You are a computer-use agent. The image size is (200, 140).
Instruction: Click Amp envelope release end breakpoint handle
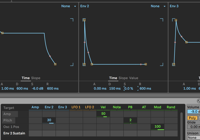tap(55, 64)
